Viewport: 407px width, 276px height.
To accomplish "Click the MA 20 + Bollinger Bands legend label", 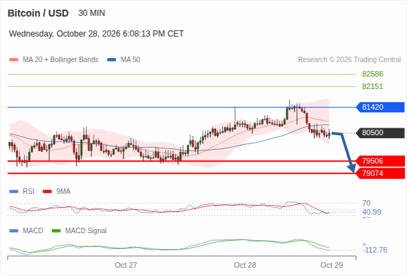I will [61, 60].
